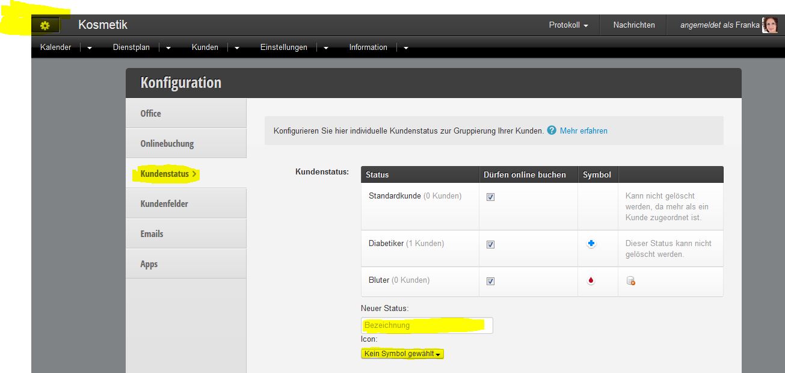Open the Protokoll dropdown

(x=568, y=25)
